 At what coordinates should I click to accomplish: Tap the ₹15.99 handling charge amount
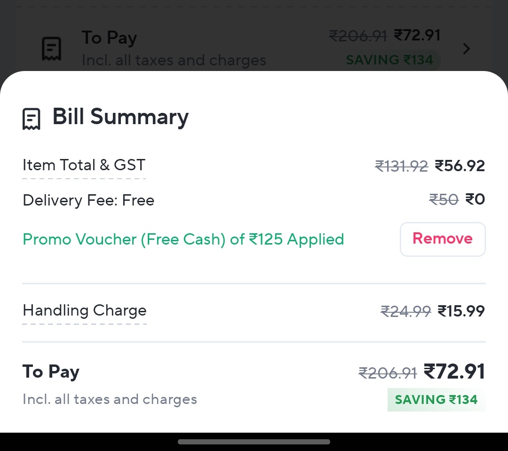461,311
